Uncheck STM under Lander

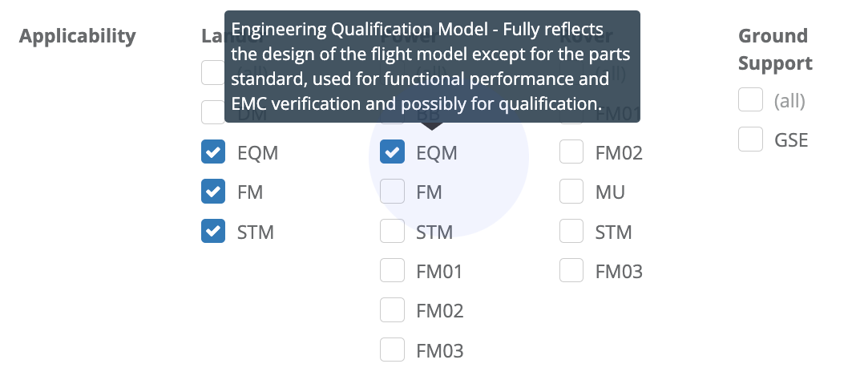(x=213, y=232)
